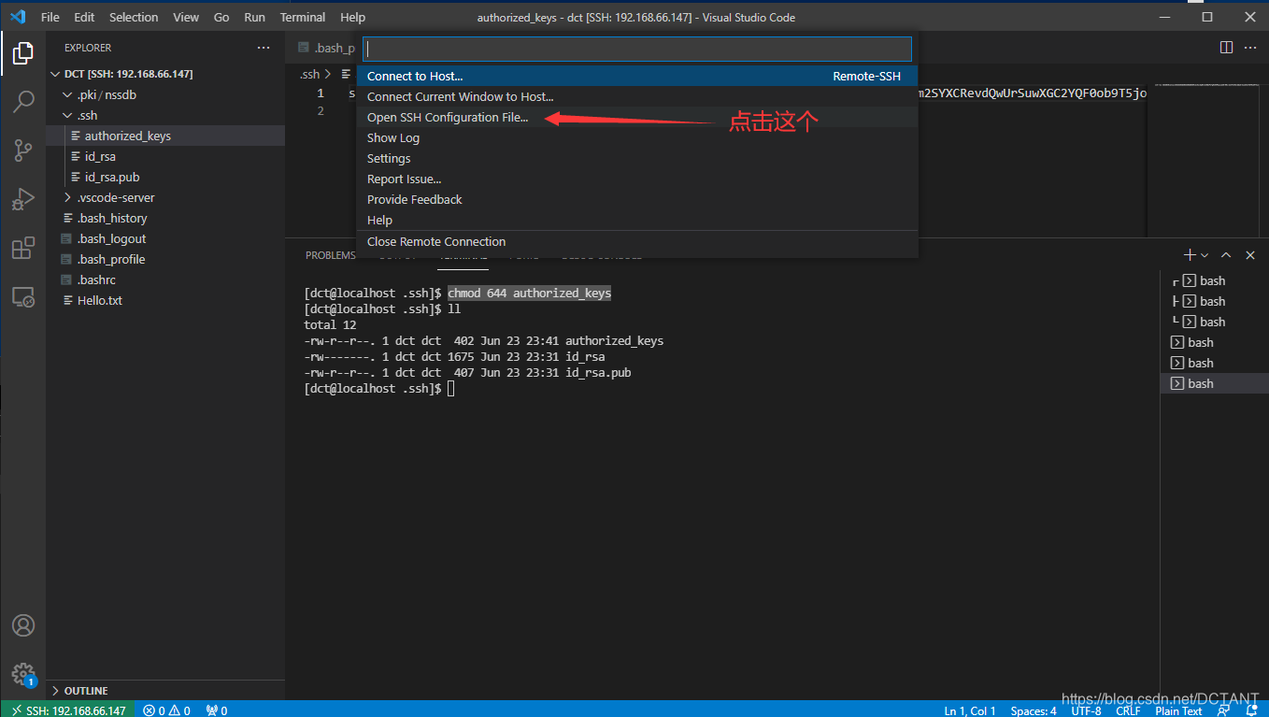Click Ln 1, Col 1 in status bar
1269x717 pixels.
[970, 710]
